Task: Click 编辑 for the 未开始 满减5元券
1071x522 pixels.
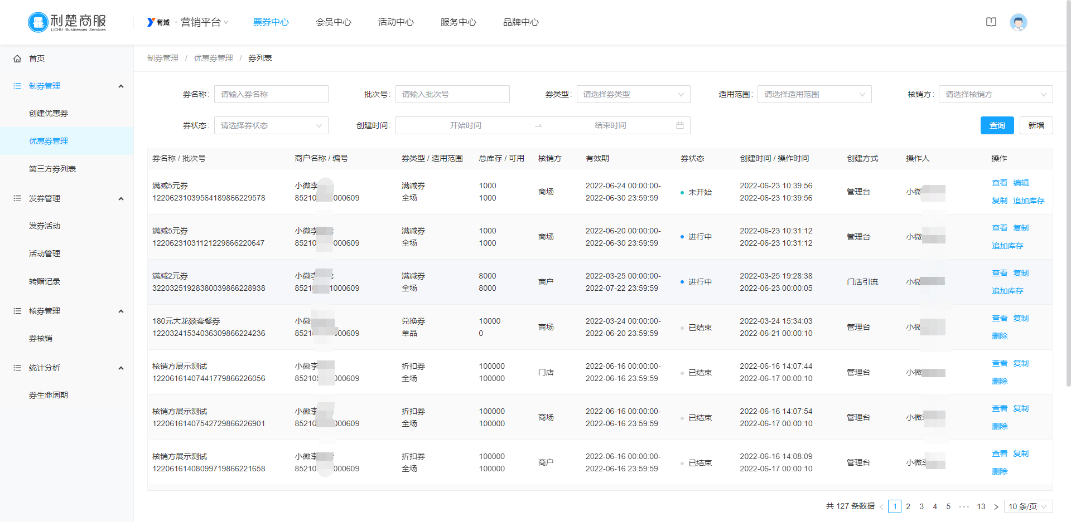Action: [x=1021, y=183]
